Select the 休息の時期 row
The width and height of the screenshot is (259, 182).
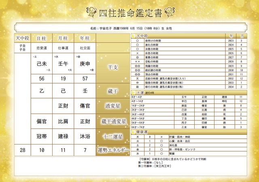tap(189, 53)
